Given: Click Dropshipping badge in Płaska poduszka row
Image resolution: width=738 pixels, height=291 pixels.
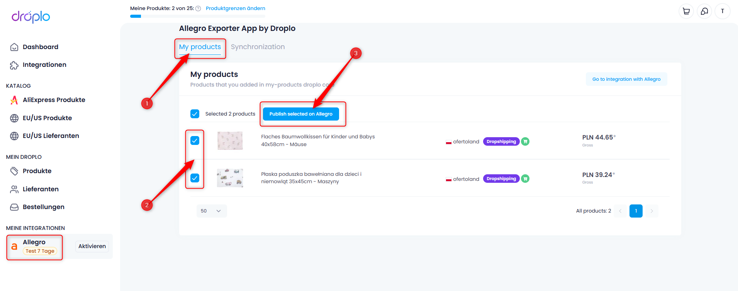Looking at the screenshot, I should click(x=501, y=179).
